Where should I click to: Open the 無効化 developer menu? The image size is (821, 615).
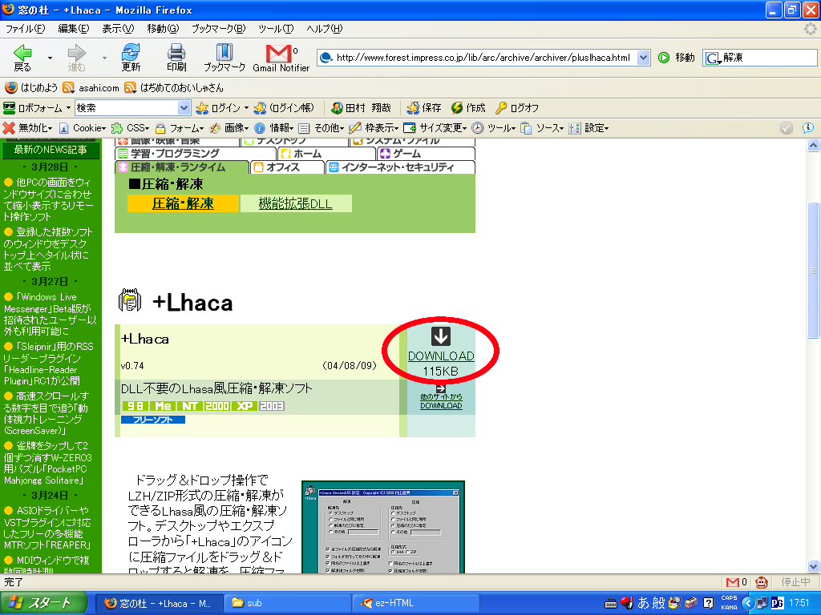pos(28,128)
